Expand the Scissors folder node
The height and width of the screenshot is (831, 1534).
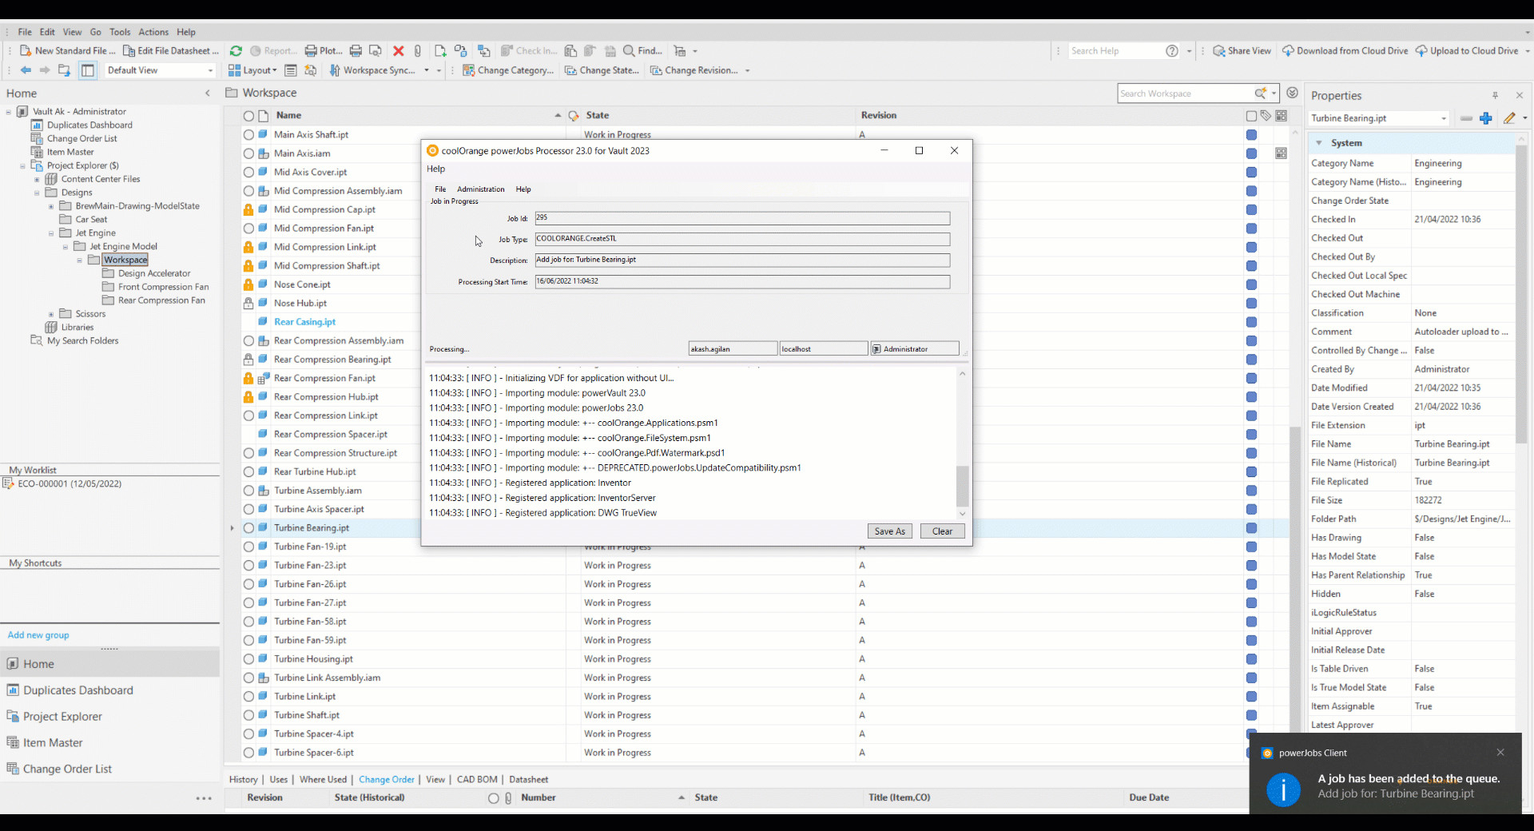[51, 314]
